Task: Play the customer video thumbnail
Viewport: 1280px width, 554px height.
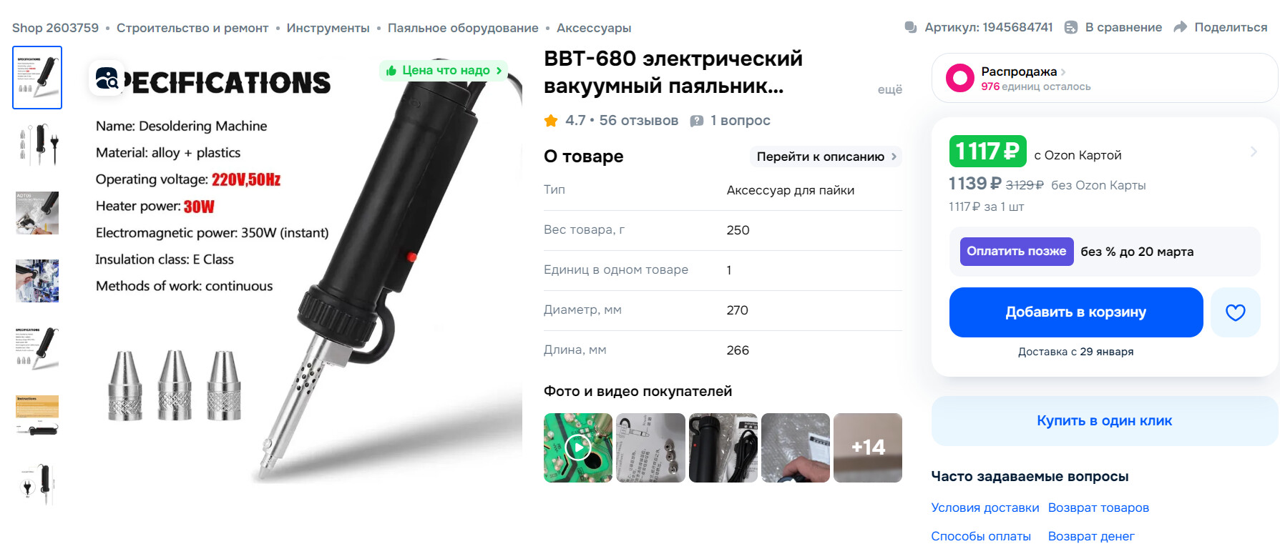Action: (x=578, y=447)
